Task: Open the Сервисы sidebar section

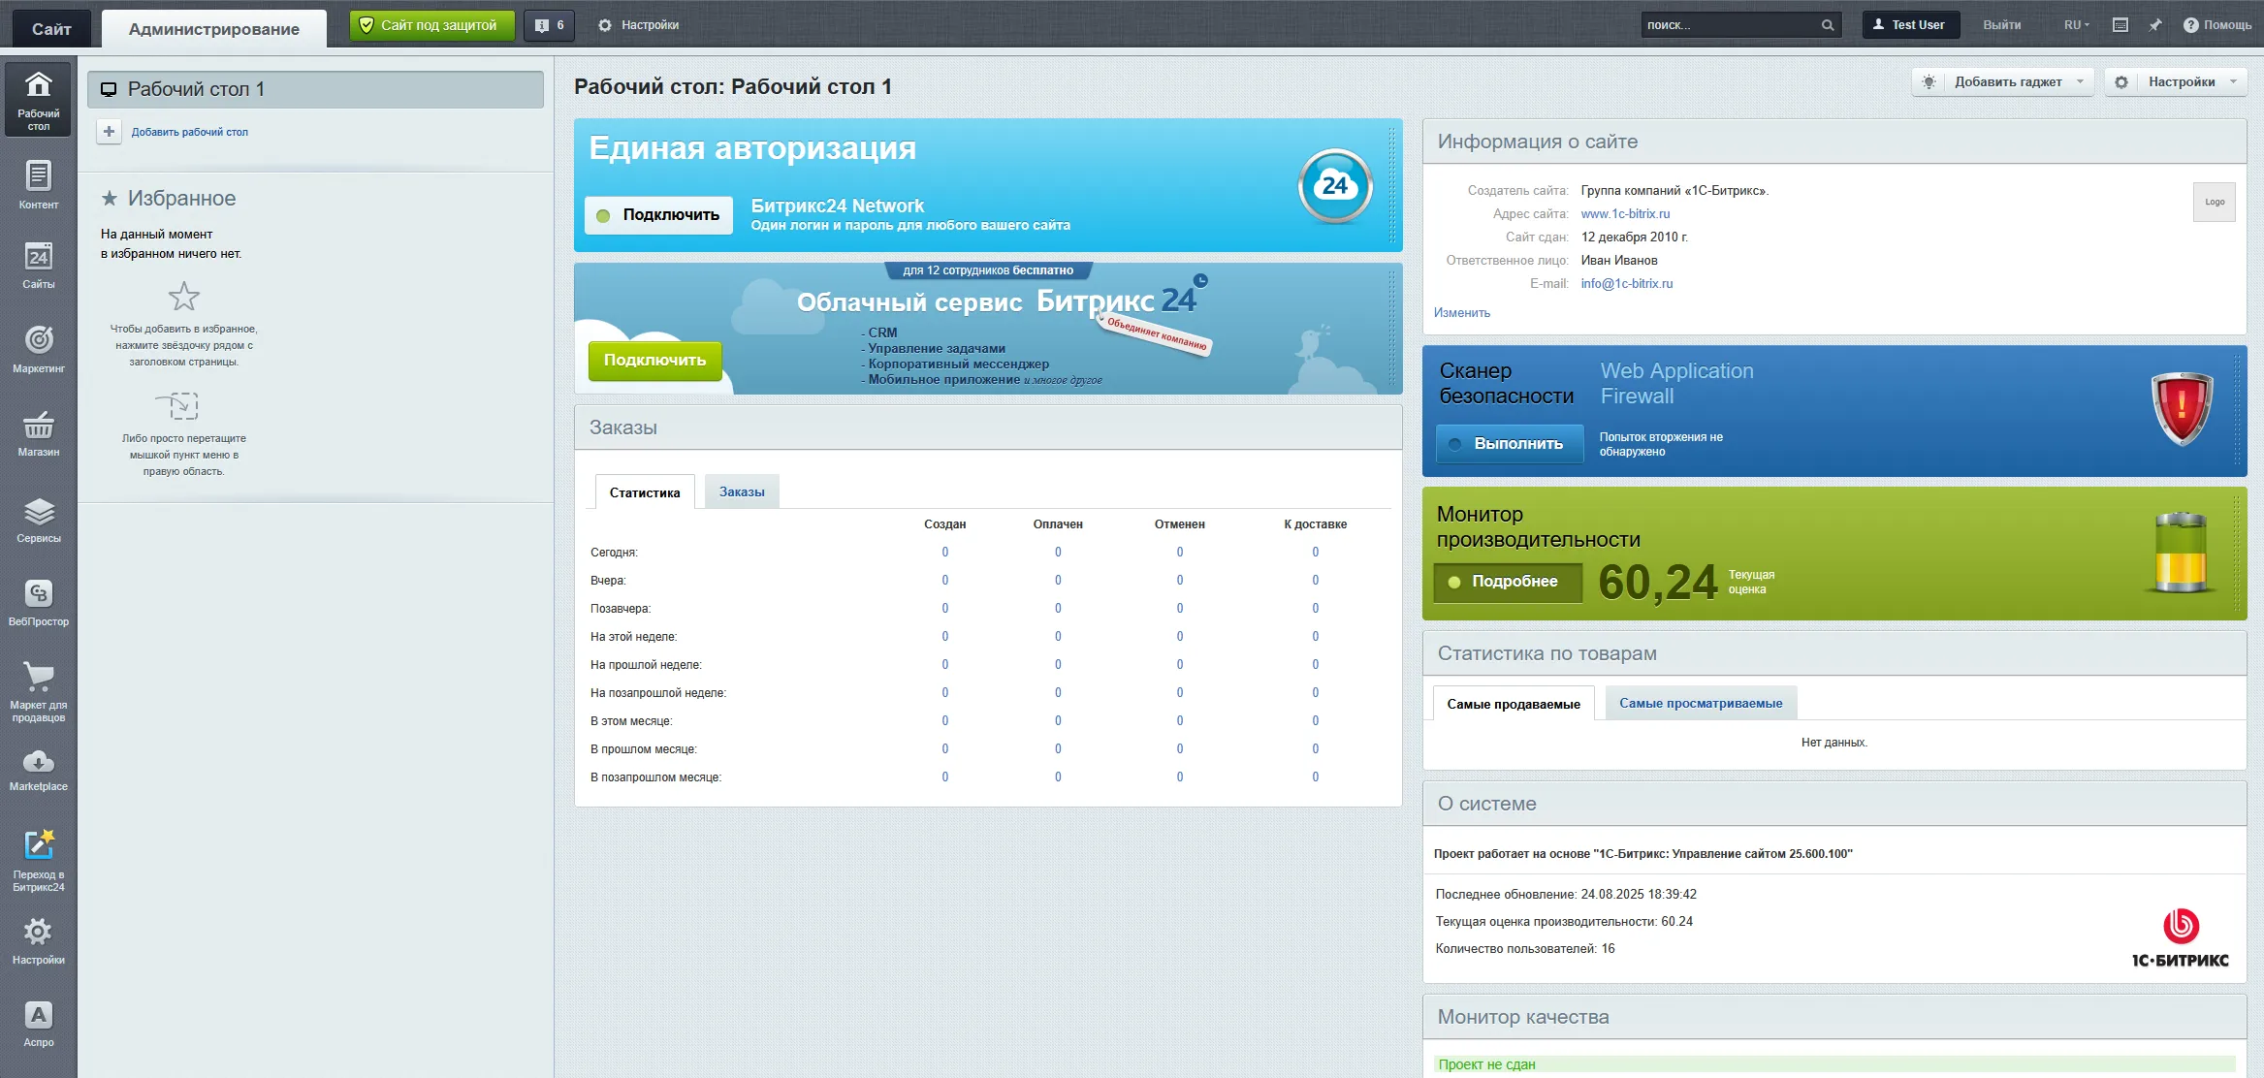Action: point(38,519)
